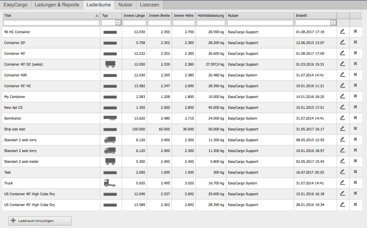Delete the Test cargo space
The width and height of the screenshot is (367, 228).
click(x=355, y=172)
